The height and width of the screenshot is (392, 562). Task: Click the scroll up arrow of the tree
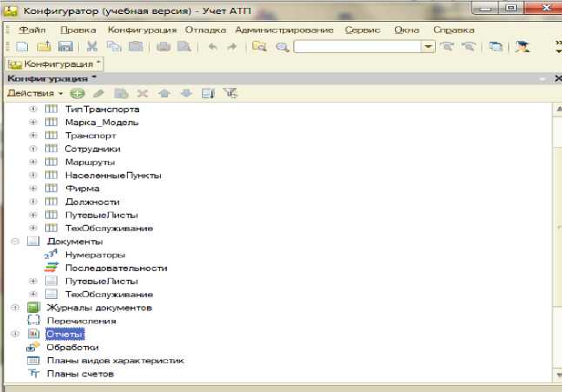[559, 109]
